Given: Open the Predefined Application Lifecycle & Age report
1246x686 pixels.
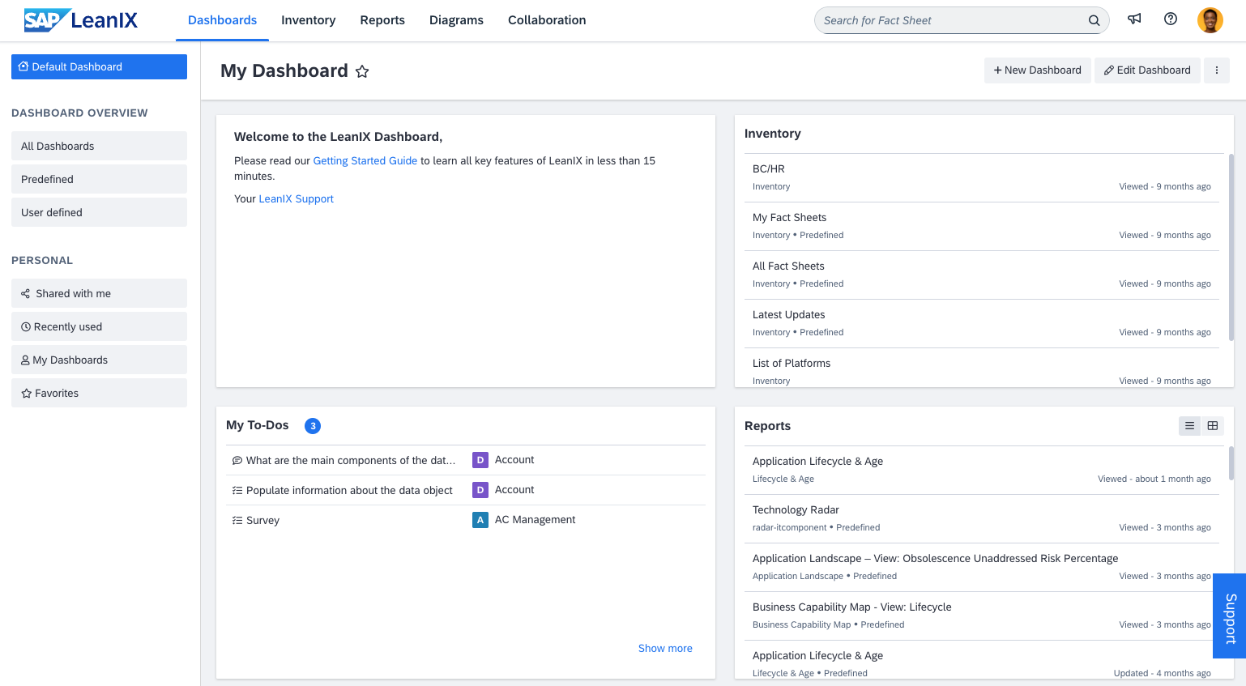Looking at the screenshot, I should click(981, 660).
